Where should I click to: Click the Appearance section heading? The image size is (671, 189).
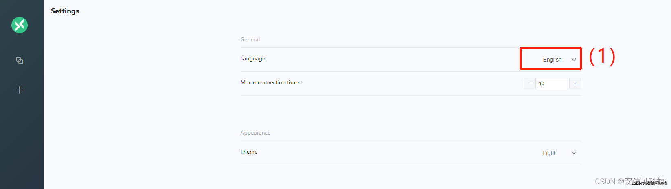click(255, 133)
